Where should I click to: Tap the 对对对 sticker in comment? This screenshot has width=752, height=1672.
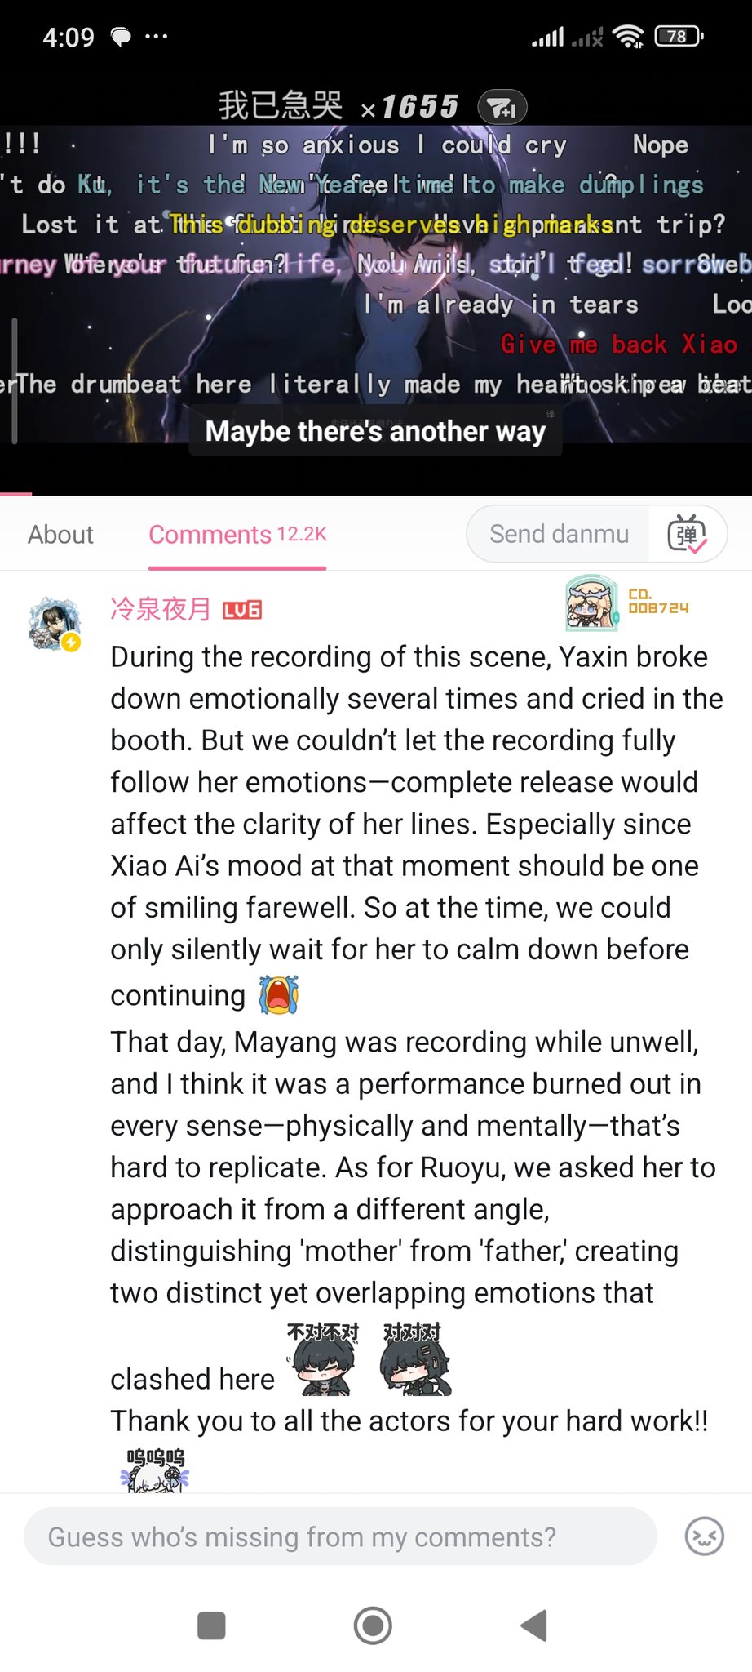414,1358
